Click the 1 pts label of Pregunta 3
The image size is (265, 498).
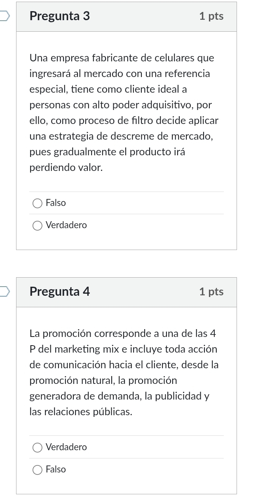tap(211, 16)
